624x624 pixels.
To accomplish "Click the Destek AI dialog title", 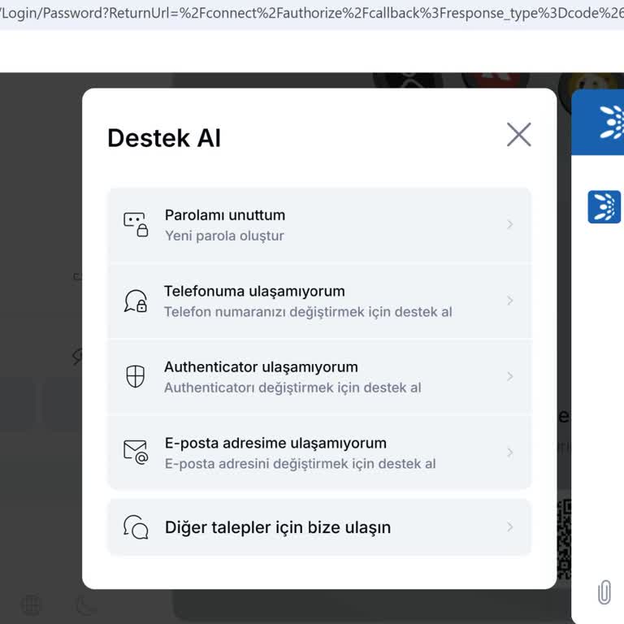I will pyautogui.click(x=164, y=138).
